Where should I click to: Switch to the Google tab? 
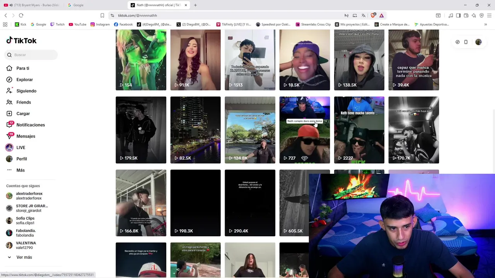pyautogui.click(x=96, y=5)
